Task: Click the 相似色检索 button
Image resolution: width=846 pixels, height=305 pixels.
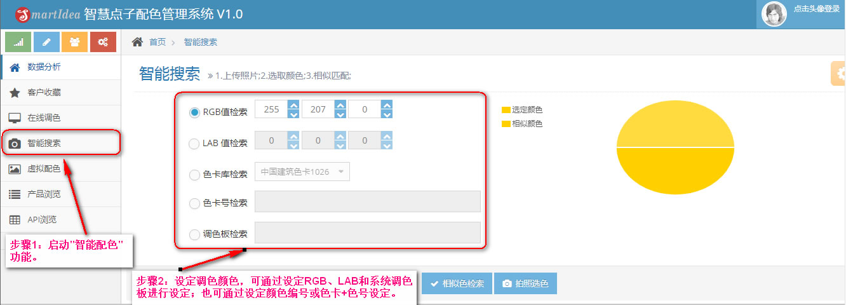Action: pyautogui.click(x=457, y=283)
